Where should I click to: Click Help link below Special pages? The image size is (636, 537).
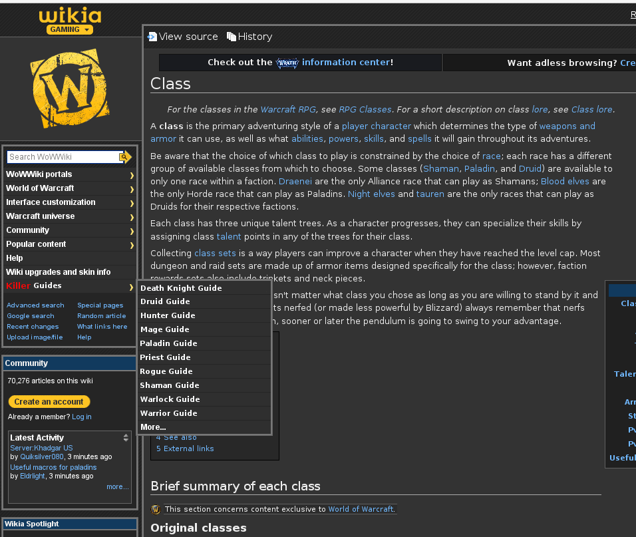(84, 337)
